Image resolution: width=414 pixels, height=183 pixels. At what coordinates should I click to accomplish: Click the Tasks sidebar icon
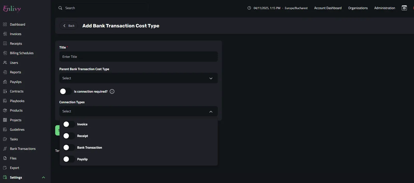click(5, 139)
